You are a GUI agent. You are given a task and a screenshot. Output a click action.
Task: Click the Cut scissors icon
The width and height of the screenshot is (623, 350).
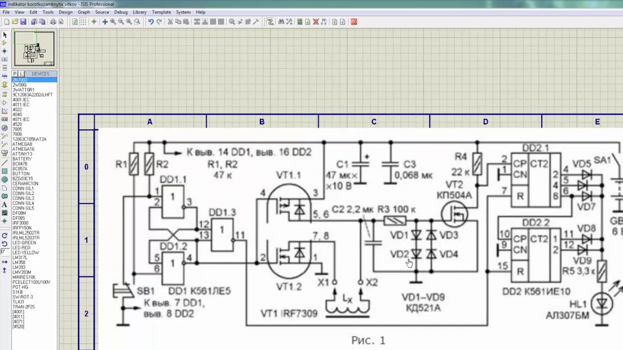(170, 22)
